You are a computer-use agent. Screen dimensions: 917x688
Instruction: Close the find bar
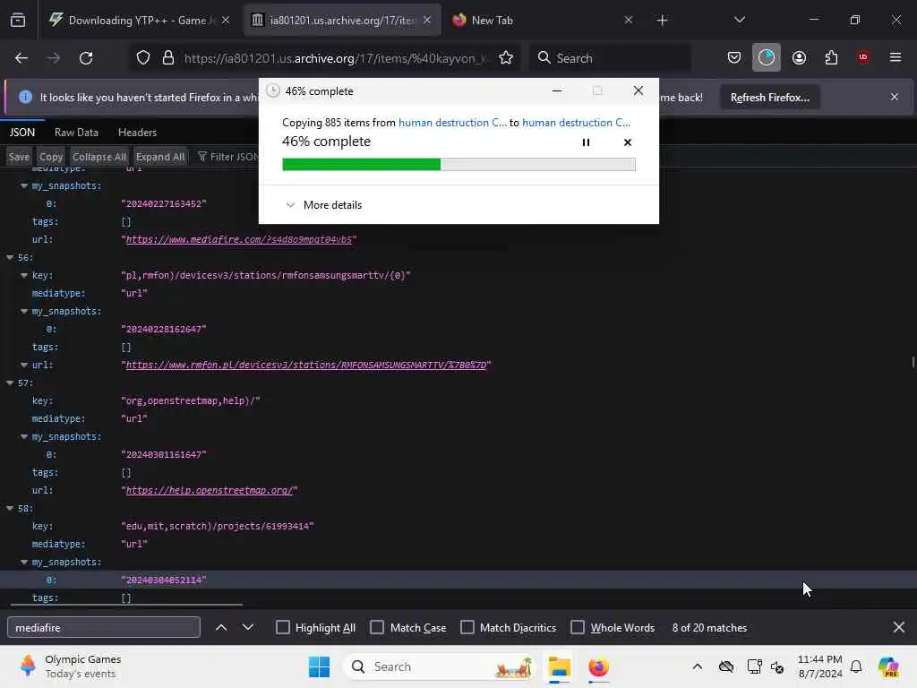(x=899, y=627)
